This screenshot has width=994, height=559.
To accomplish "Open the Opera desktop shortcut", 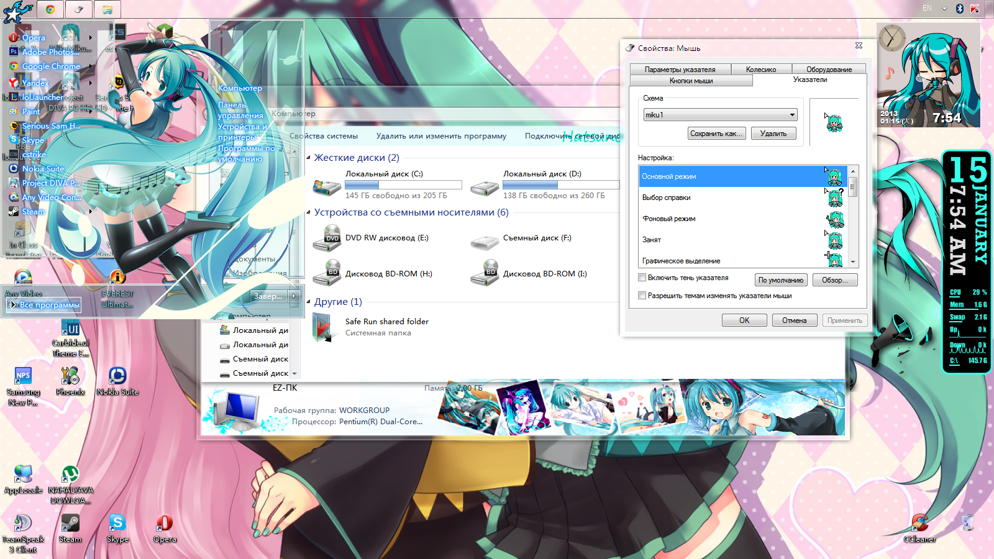I will [x=165, y=529].
